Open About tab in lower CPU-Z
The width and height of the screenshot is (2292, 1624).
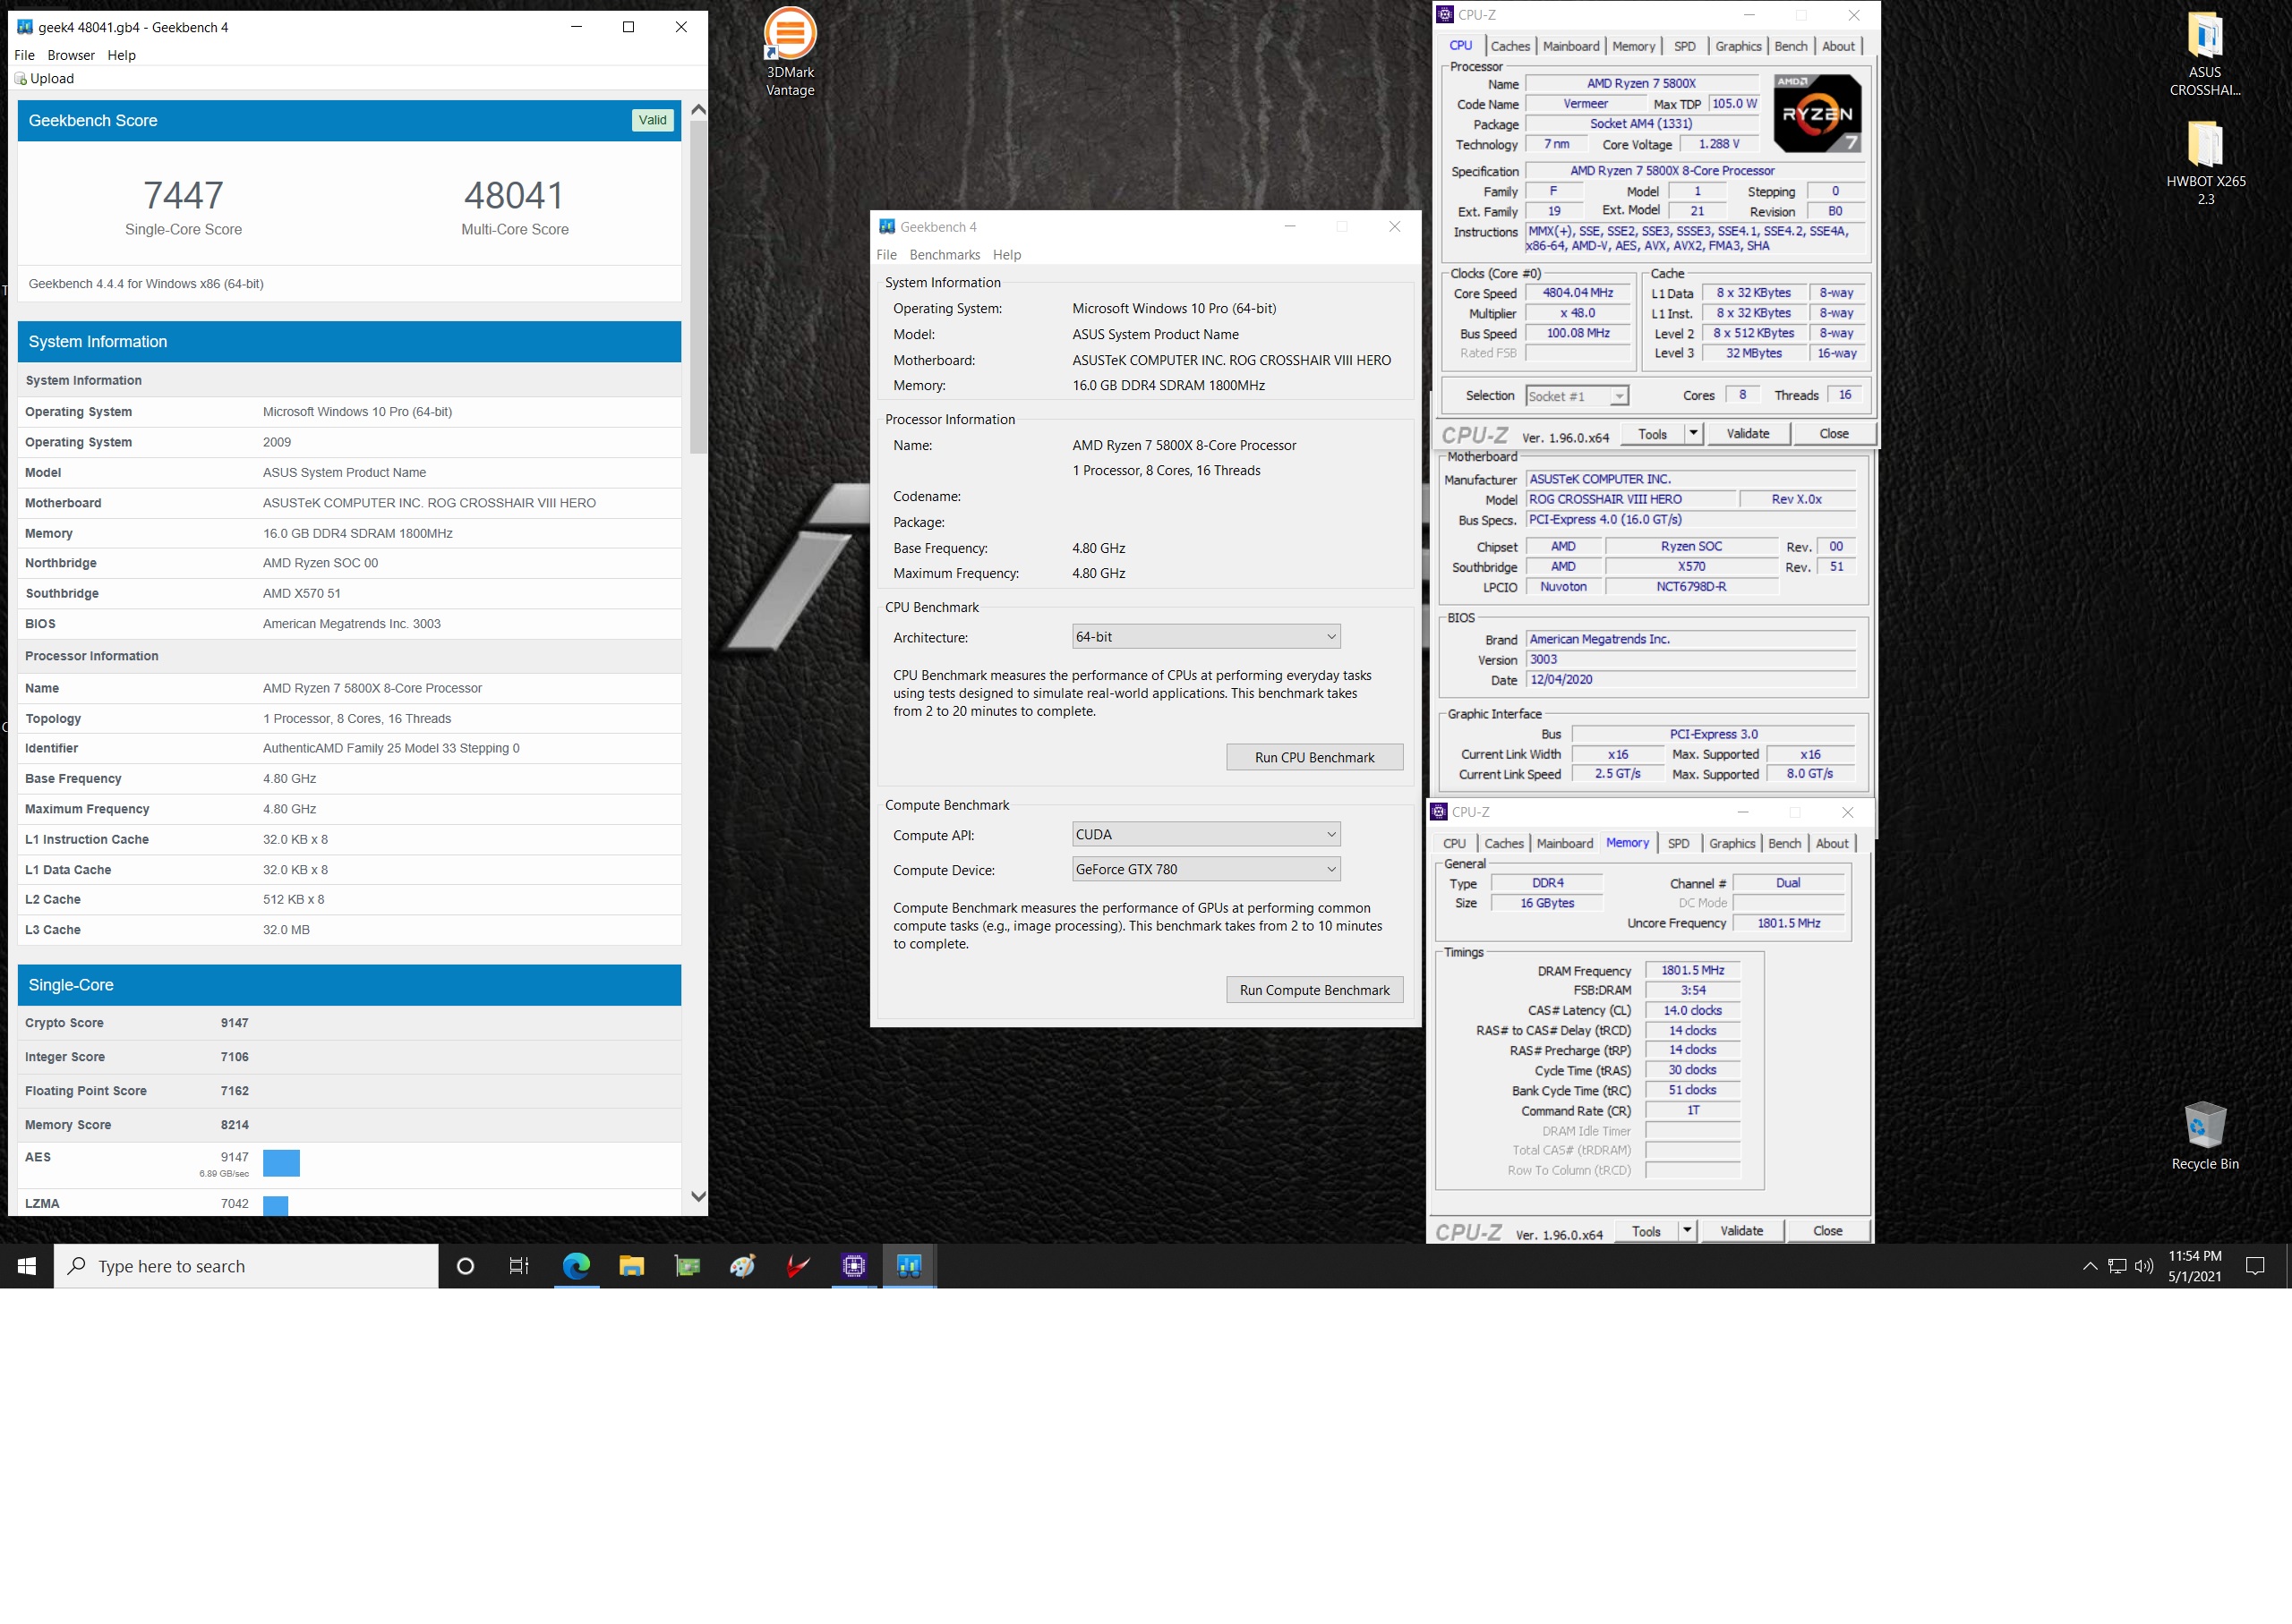(x=1832, y=844)
